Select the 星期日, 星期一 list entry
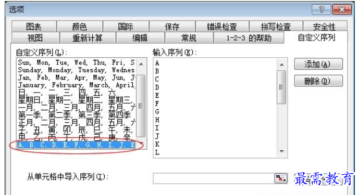The image size is (358, 195). pyautogui.click(x=77, y=99)
